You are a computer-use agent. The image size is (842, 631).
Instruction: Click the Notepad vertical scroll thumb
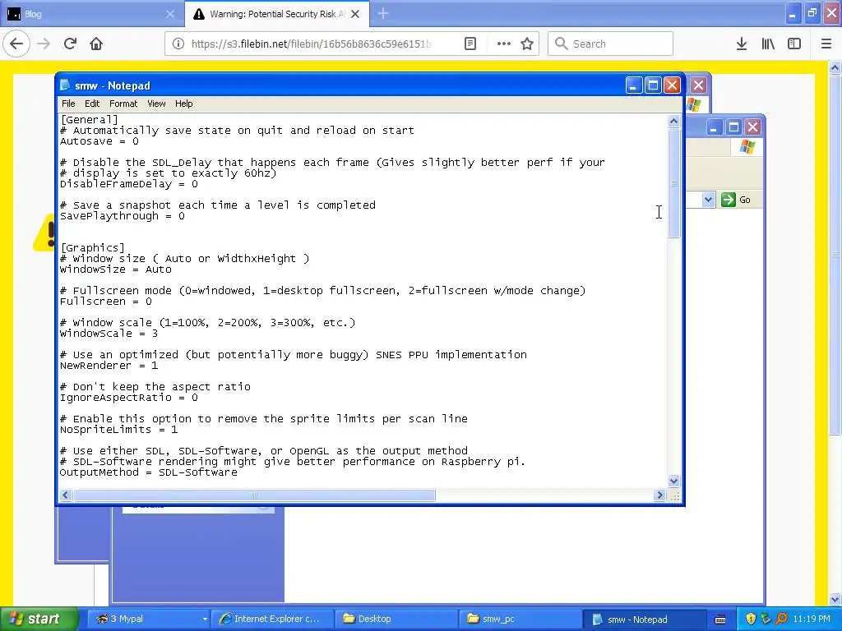pos(674,183)
